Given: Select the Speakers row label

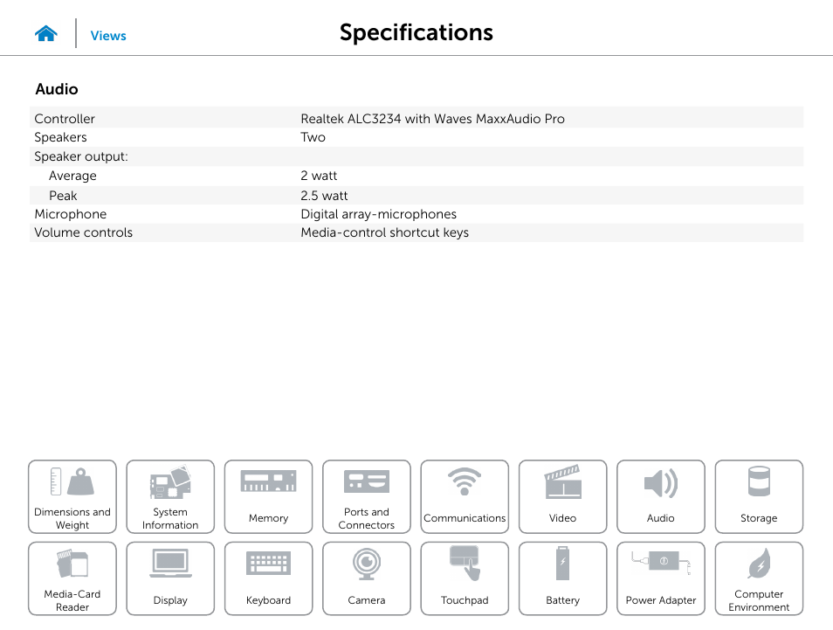Looking at the screenshot, I should (60, 137).
